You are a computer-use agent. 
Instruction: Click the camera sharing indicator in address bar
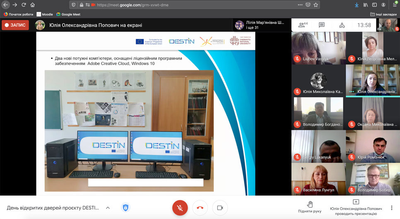[93, 5]
